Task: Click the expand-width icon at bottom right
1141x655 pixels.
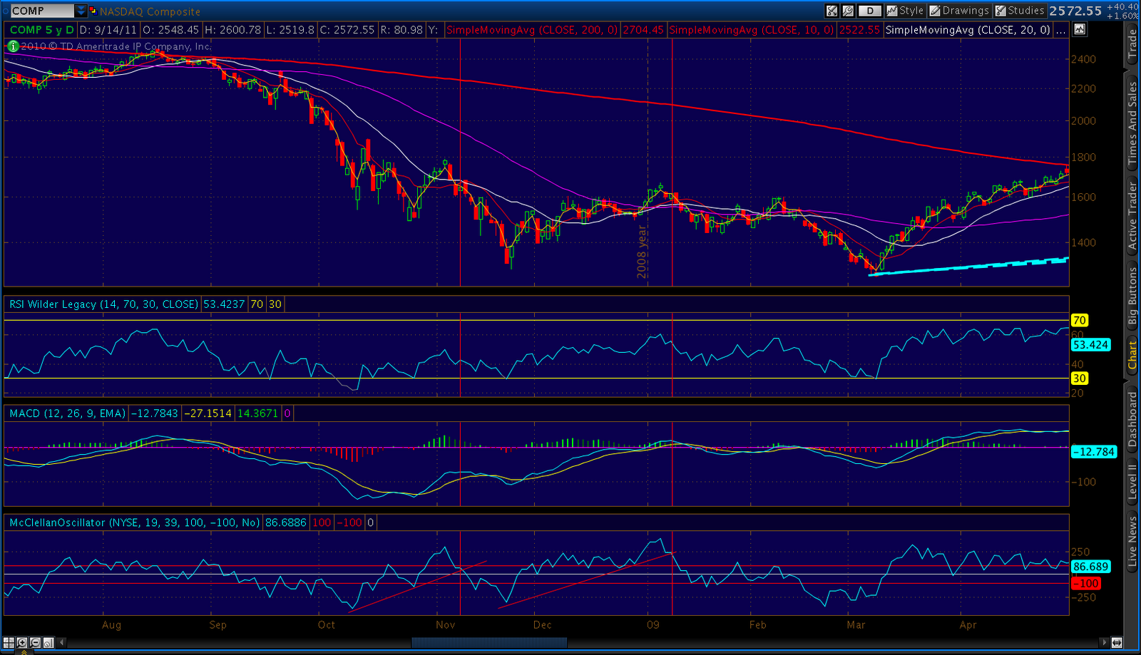Action: click(x=1117, y=642)
